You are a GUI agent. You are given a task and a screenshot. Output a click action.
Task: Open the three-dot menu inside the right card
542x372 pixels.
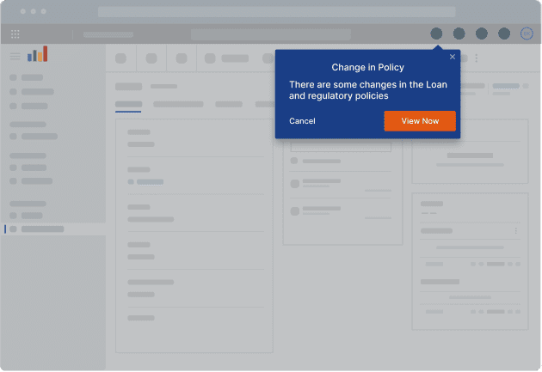coord(515,230)
